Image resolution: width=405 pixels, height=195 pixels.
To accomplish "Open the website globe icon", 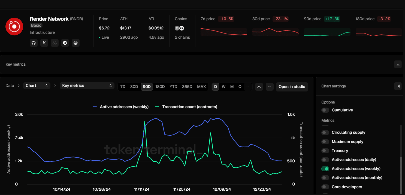I will click(x=75, y=43).
